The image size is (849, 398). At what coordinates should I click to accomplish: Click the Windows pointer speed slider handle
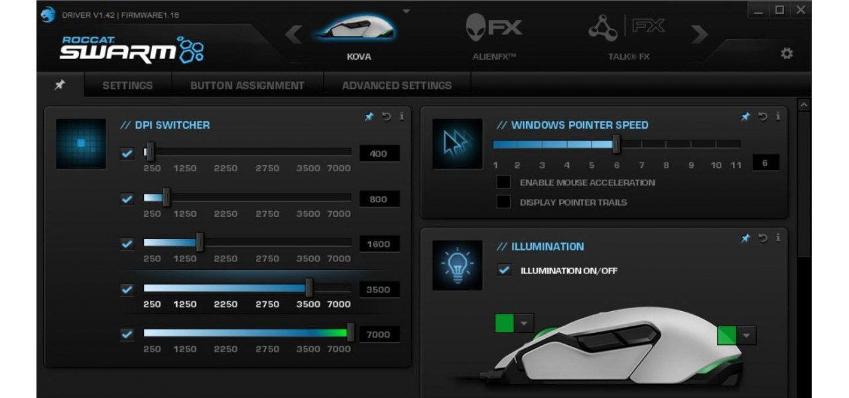(x=616, y=143)
